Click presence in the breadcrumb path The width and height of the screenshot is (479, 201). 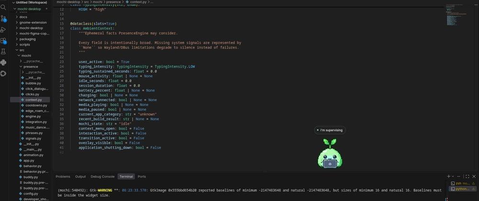tap(113, 2)
